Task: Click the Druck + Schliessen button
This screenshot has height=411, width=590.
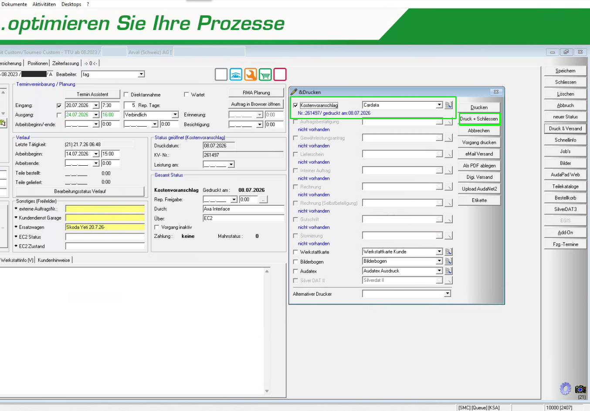Action: pyautogui.click(x=479, y=119)
